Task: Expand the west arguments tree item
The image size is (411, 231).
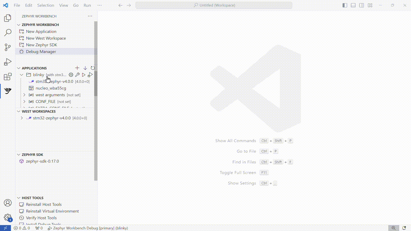Action: pyautogui.click(x=24, y=95)
